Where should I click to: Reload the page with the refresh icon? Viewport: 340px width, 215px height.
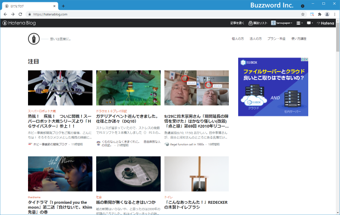21,14
